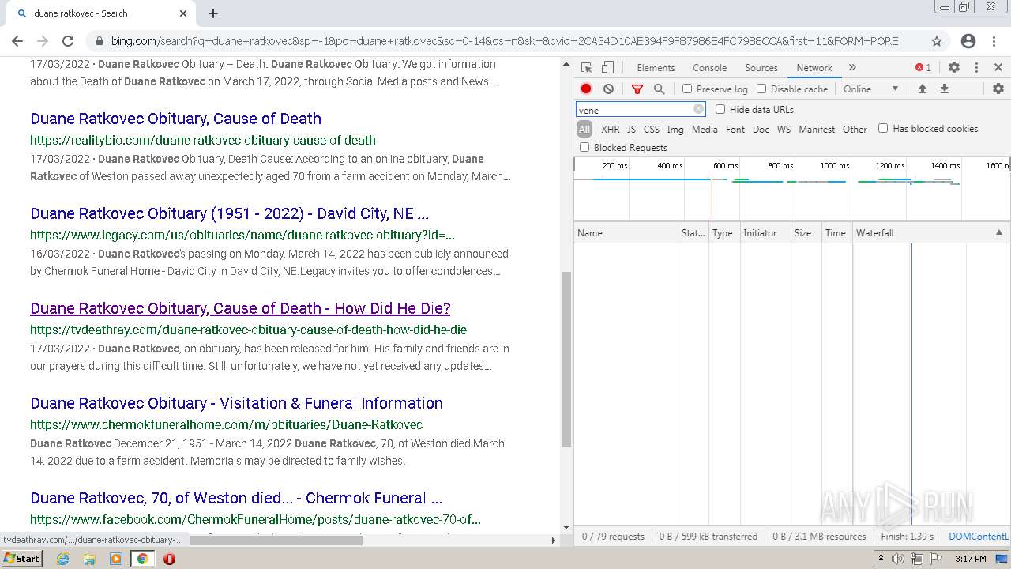Activate the inspect element picker icon
Image resolution: width=1011 pixels, height=569 pixels.
tap(586, 68)
